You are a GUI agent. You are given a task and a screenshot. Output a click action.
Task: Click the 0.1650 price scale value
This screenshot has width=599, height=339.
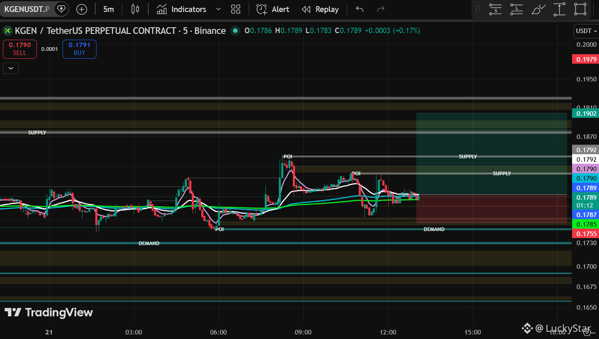pyautogui.click(x=587, y=307)
